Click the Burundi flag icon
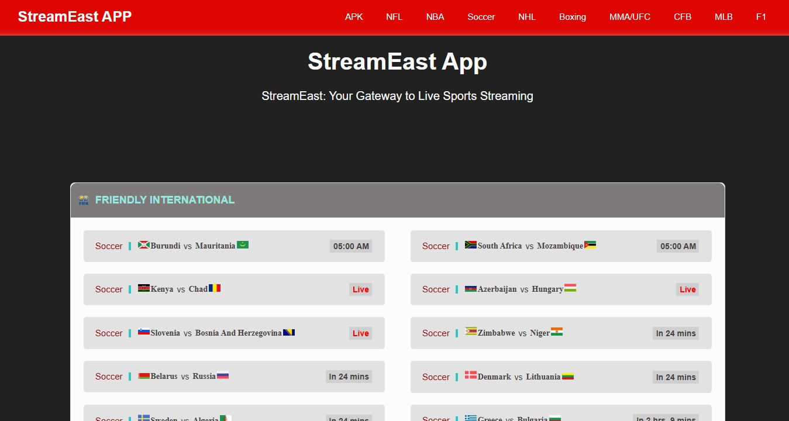789x421 pixels. 144,245
